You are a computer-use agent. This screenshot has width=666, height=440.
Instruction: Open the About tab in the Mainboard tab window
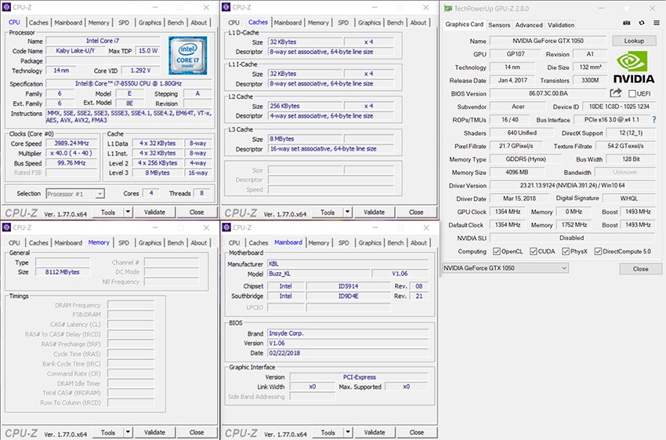[418, 242]
